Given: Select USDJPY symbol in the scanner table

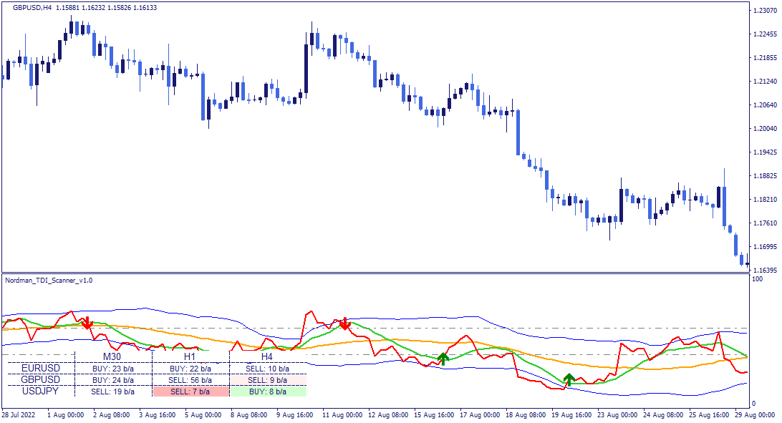Looking at the screenshot, I should 41,391.
